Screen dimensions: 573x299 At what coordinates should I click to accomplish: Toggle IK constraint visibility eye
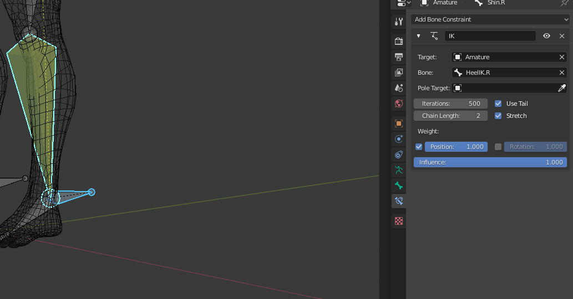click(x=546, y=36)
